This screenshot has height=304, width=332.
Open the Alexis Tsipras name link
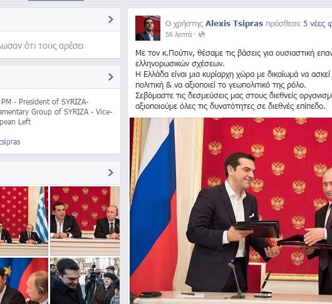[x=234, y=24]
